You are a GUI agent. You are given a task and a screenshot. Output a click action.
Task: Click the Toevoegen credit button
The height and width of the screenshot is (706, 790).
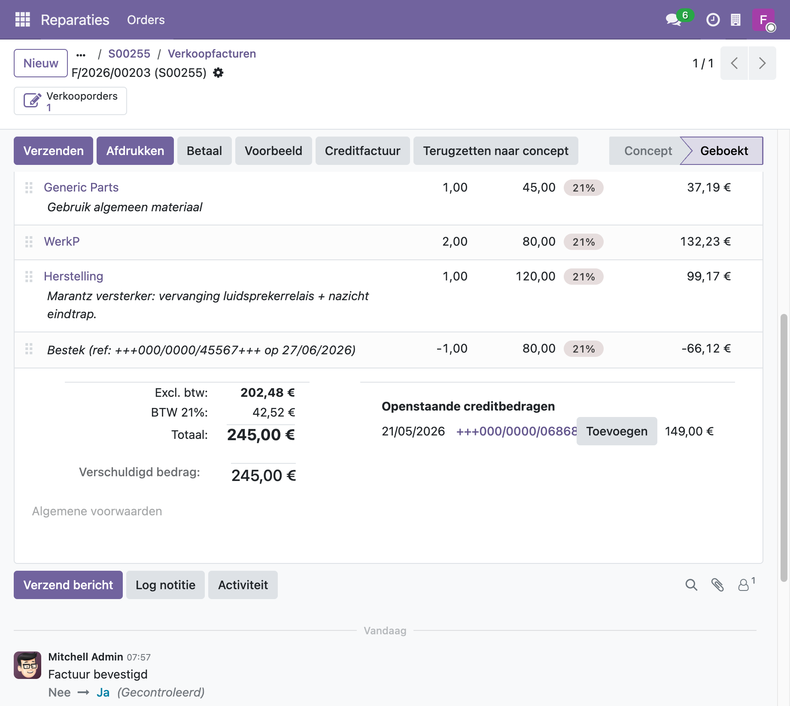[617, 431]
